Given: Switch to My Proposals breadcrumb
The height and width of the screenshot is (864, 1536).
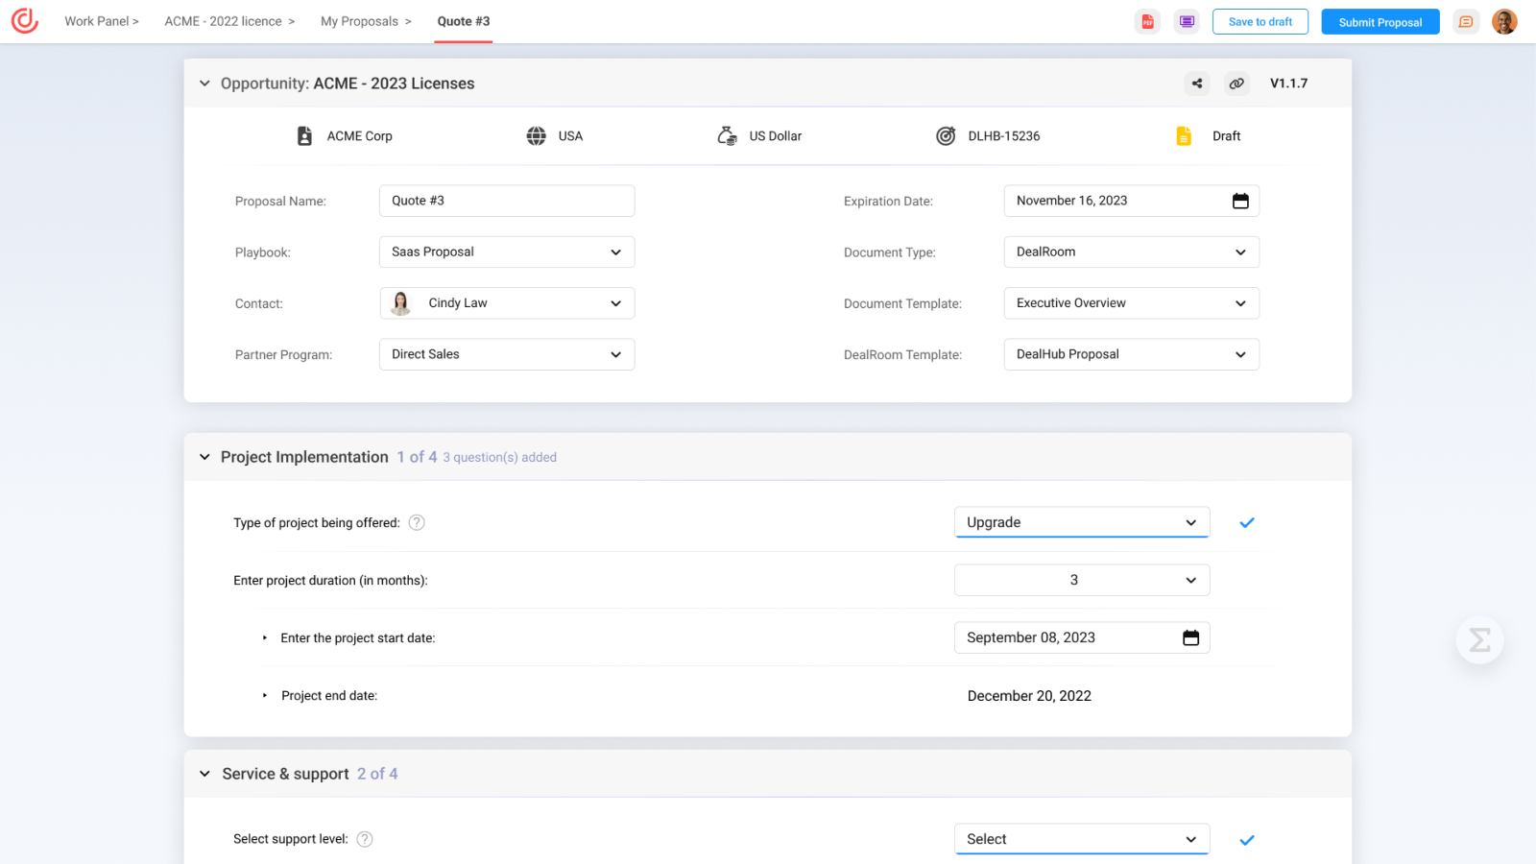Looking at the screenshot, I should click(360, 20).
